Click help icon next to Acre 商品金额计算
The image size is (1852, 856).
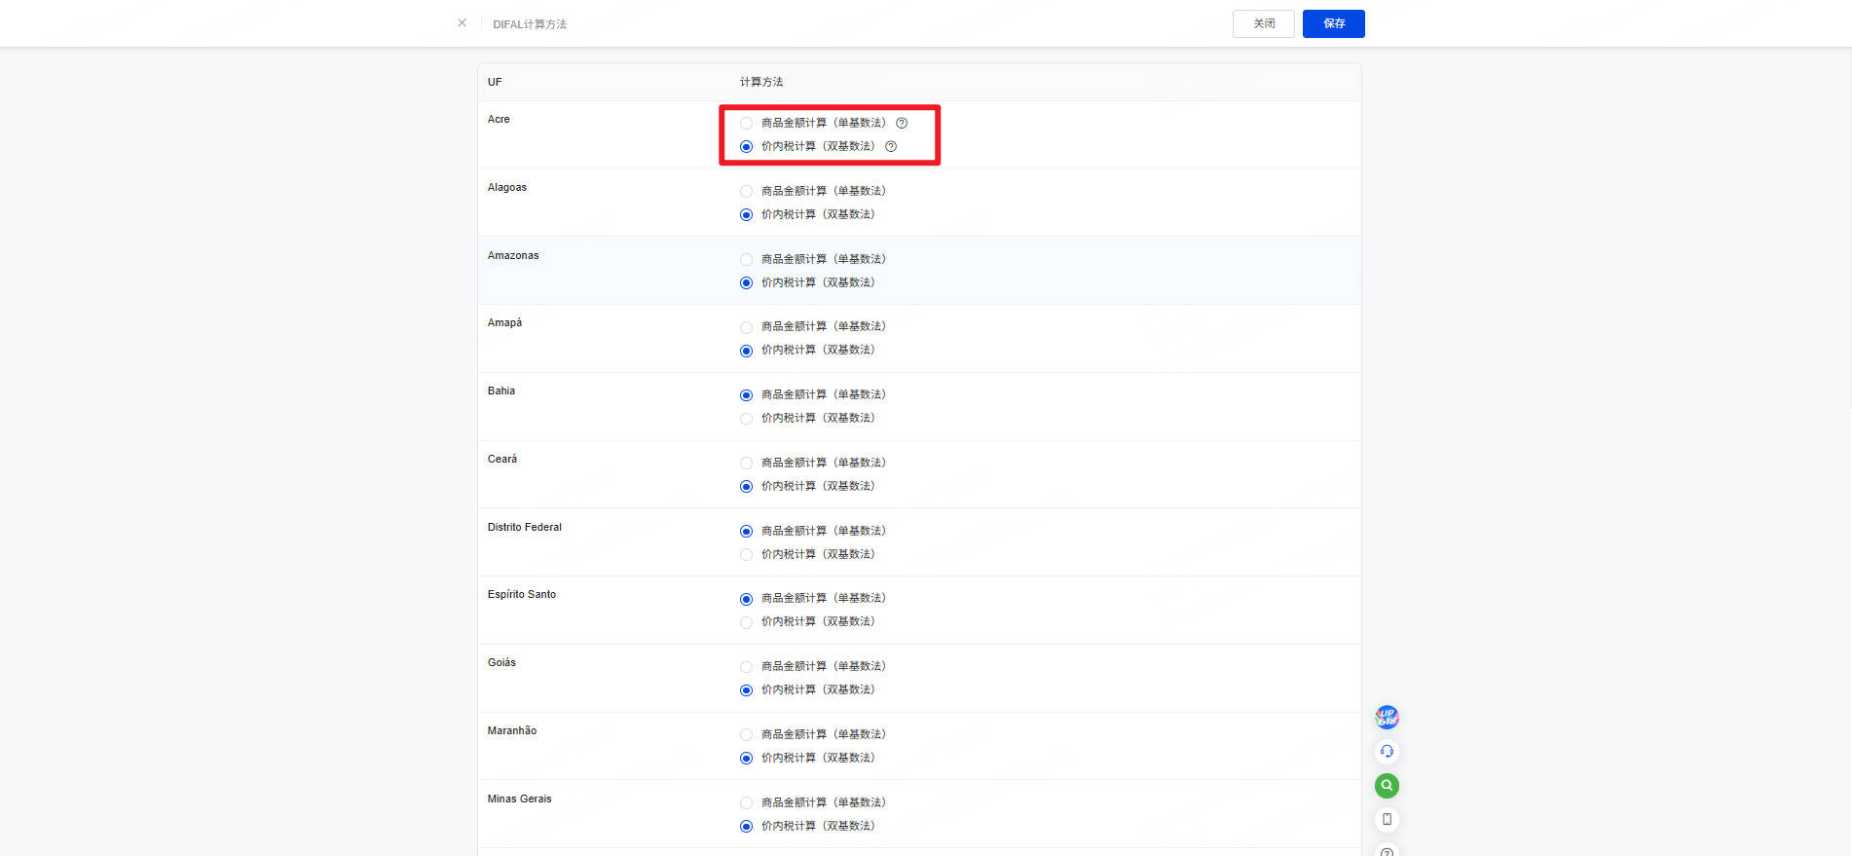pyautogui.click(x=902, y=123)
